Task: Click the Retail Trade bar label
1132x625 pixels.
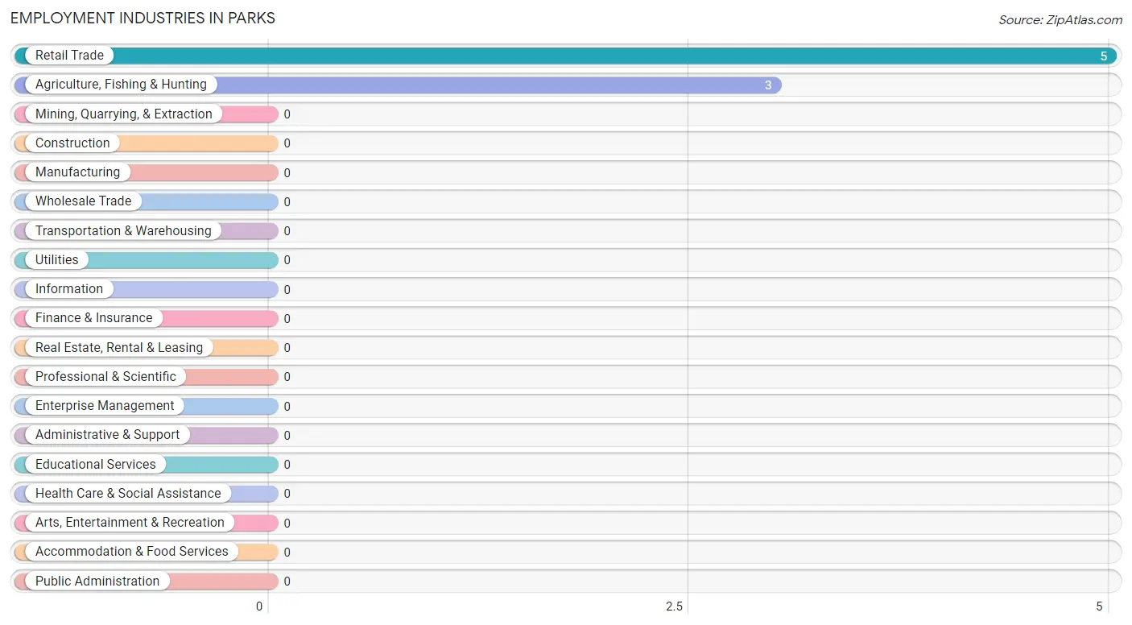Action: click(69, 56)
